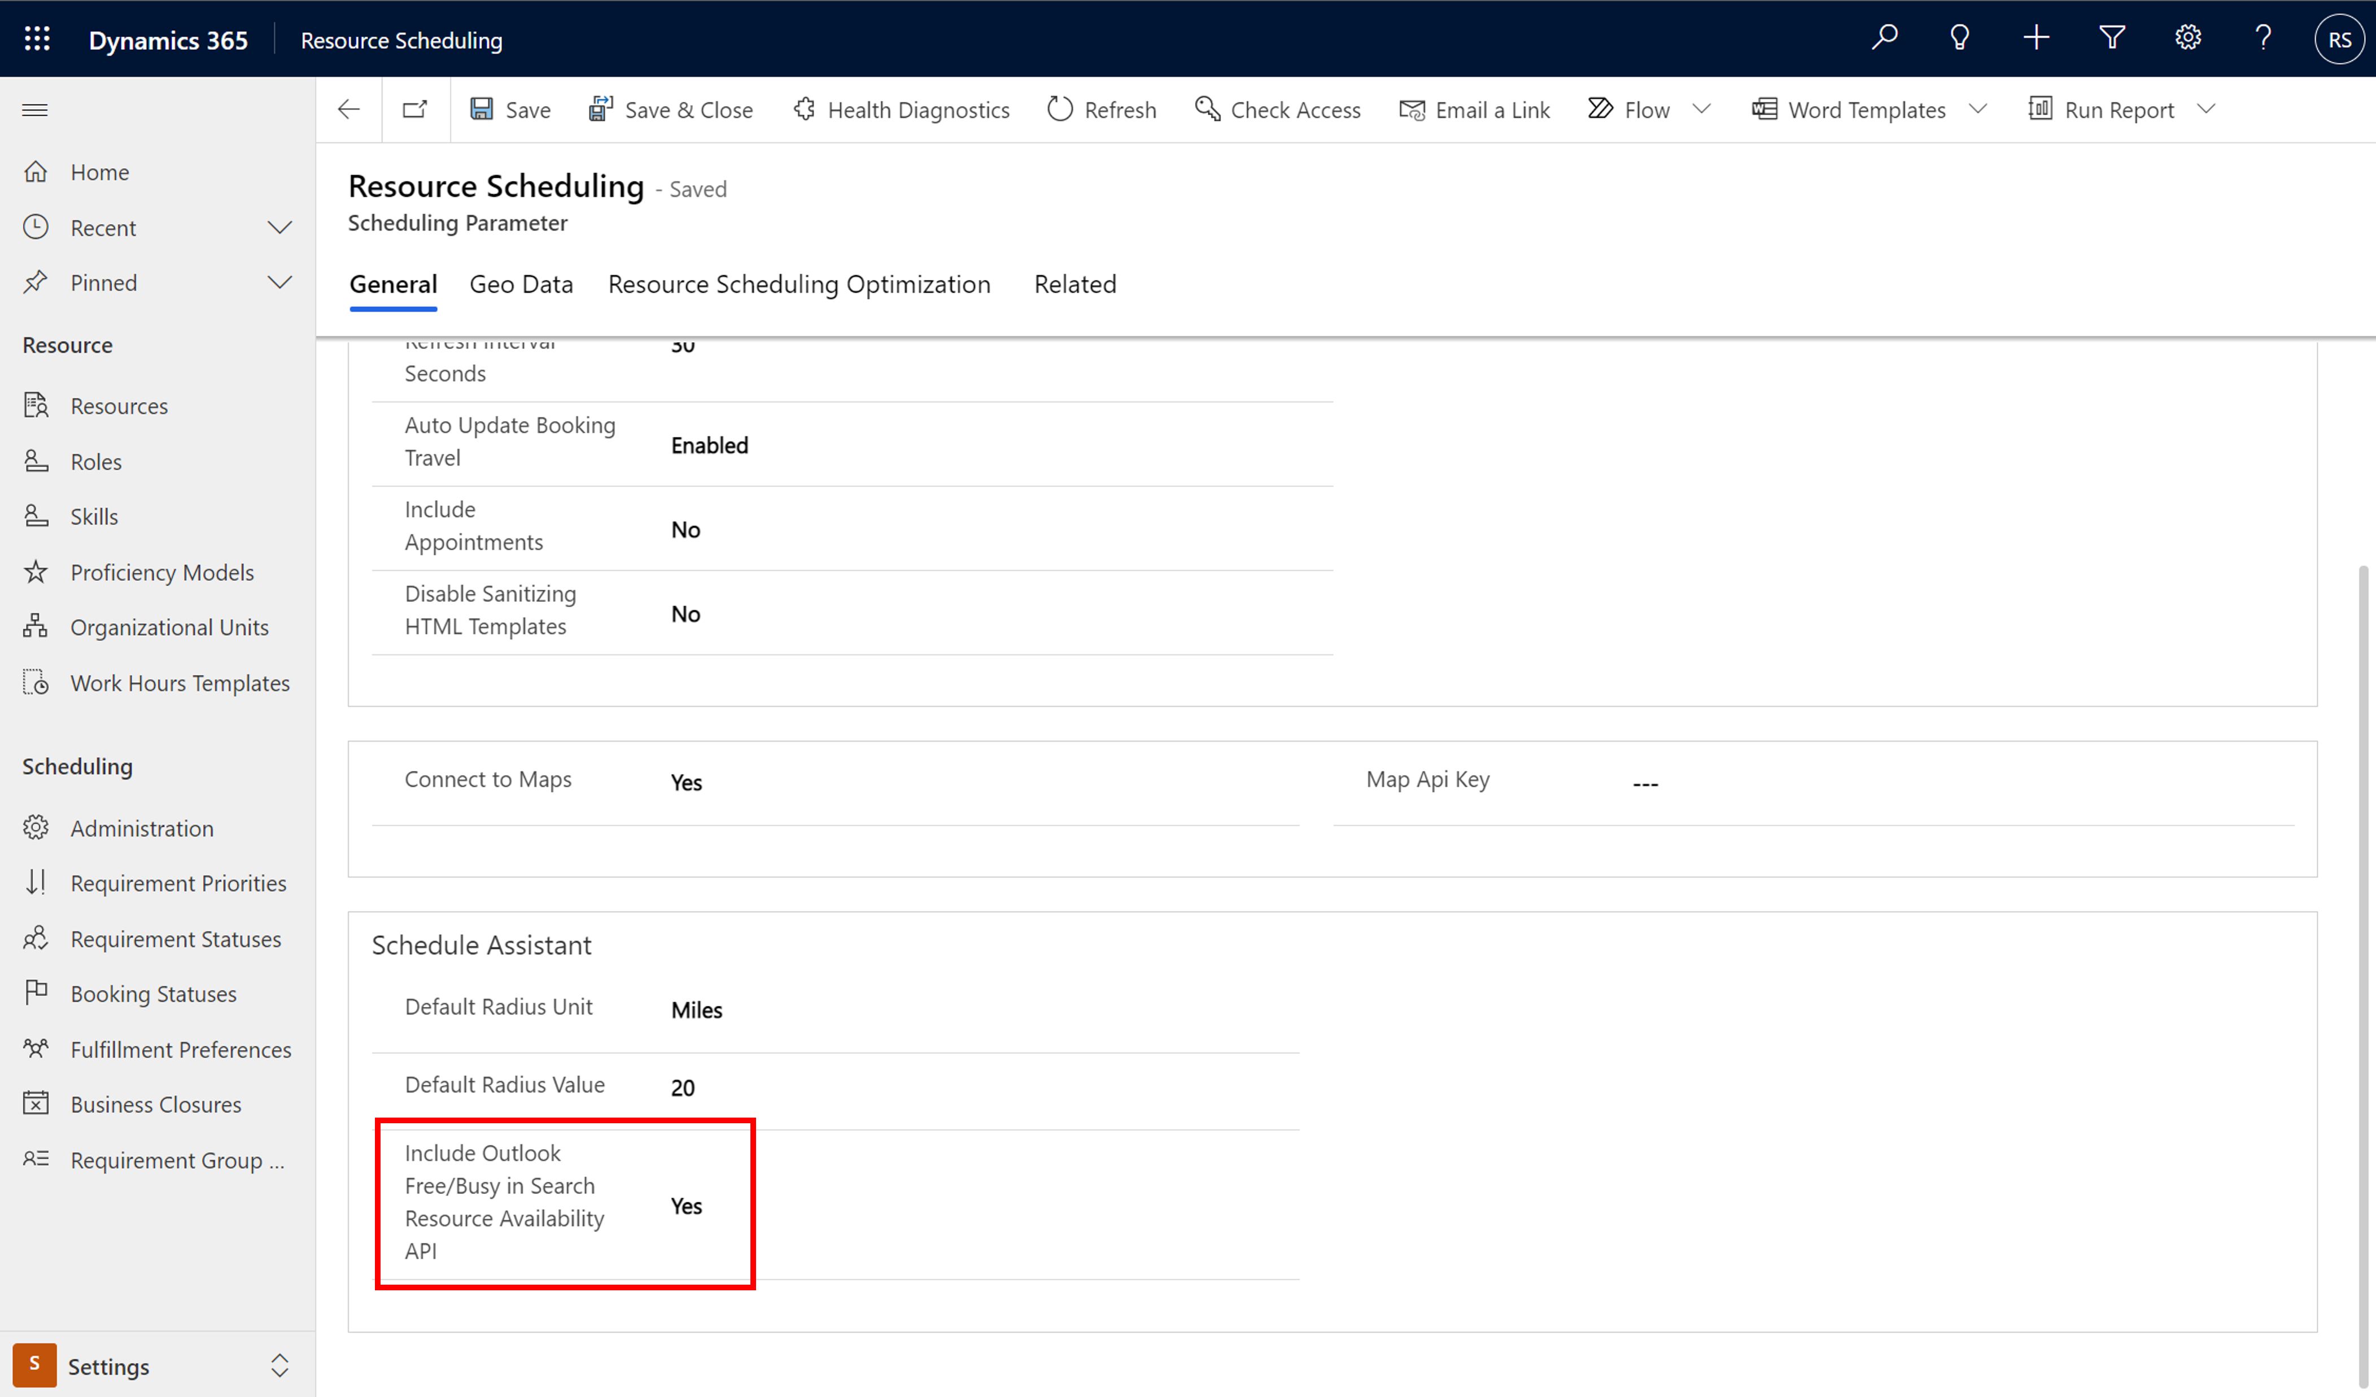
Task: Click the Email a Link icon
Action: tap(1410, 110)
